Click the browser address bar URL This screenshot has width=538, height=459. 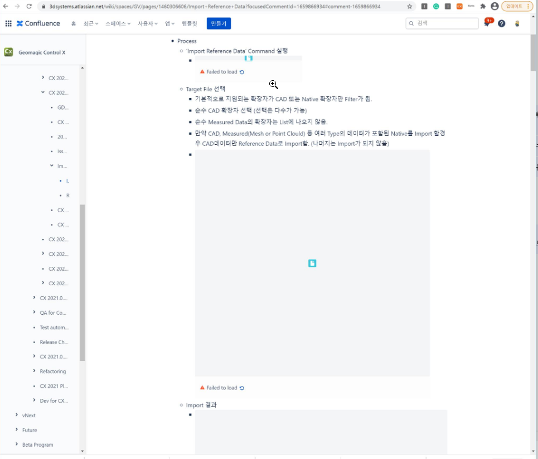215,7
